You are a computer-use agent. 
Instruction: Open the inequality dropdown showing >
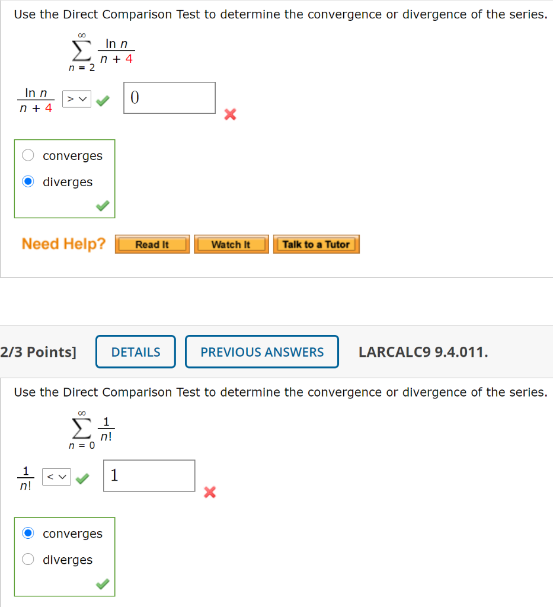[76, 99]
